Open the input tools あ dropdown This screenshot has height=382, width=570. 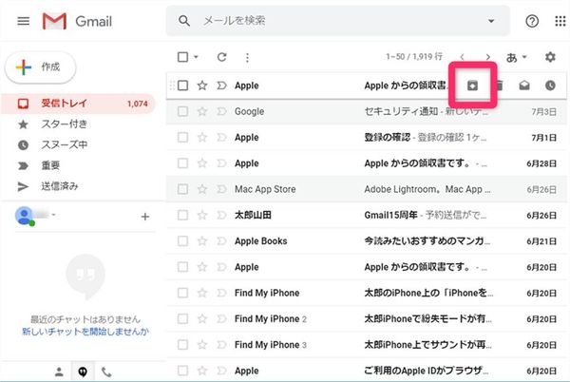(517, 57)
